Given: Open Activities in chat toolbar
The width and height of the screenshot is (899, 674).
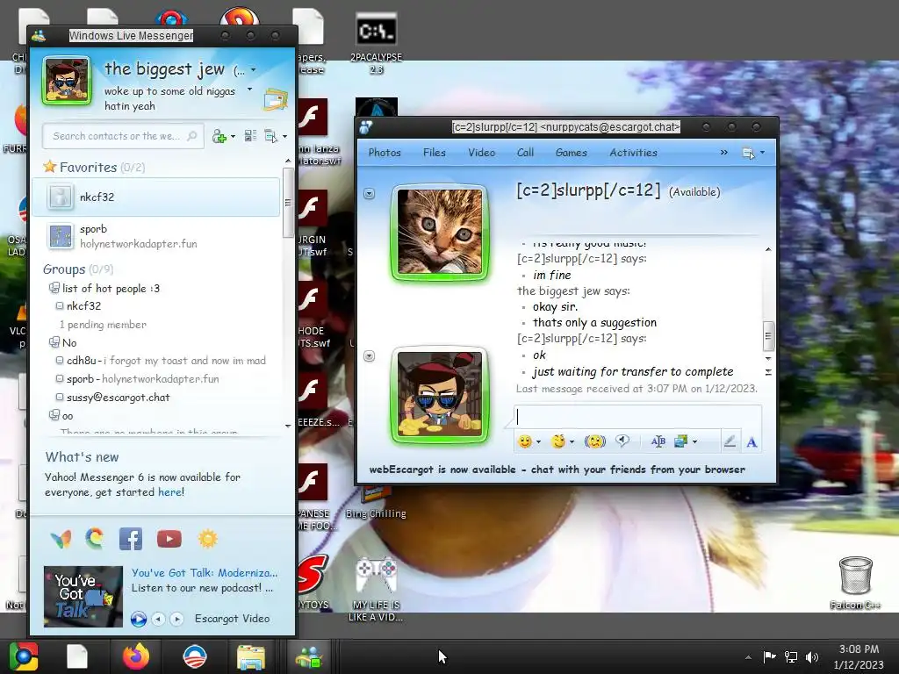Looking at the screenshot, I should 633,153.
